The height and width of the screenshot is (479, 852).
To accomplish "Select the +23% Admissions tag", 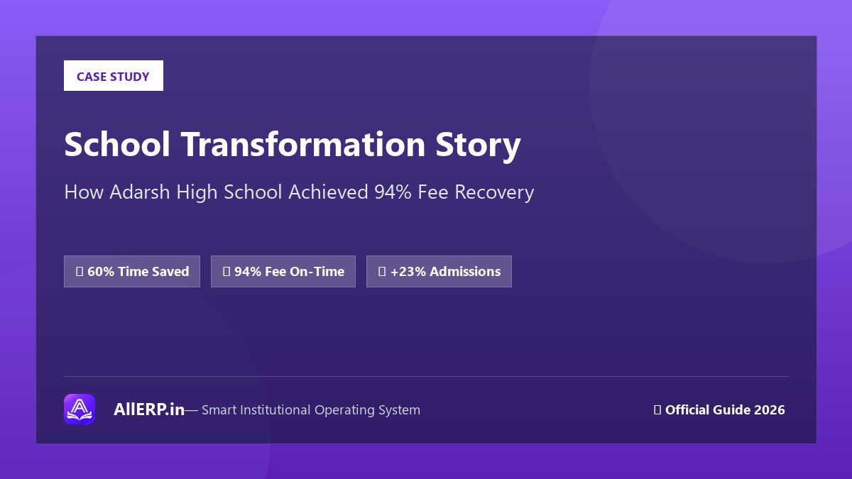I will coord(439,272).
